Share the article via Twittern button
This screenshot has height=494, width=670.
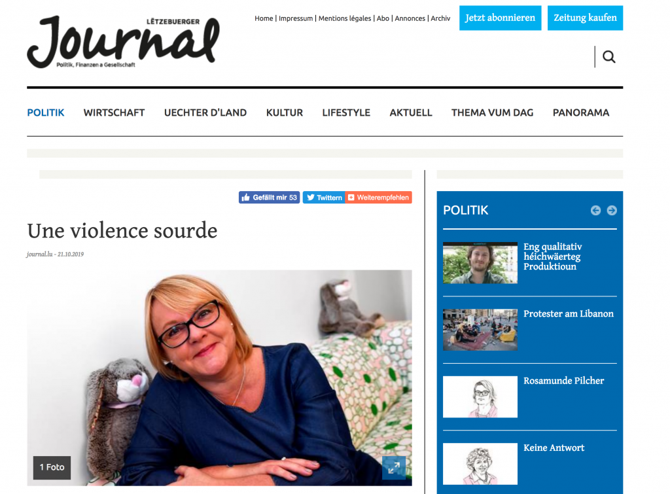324,198
